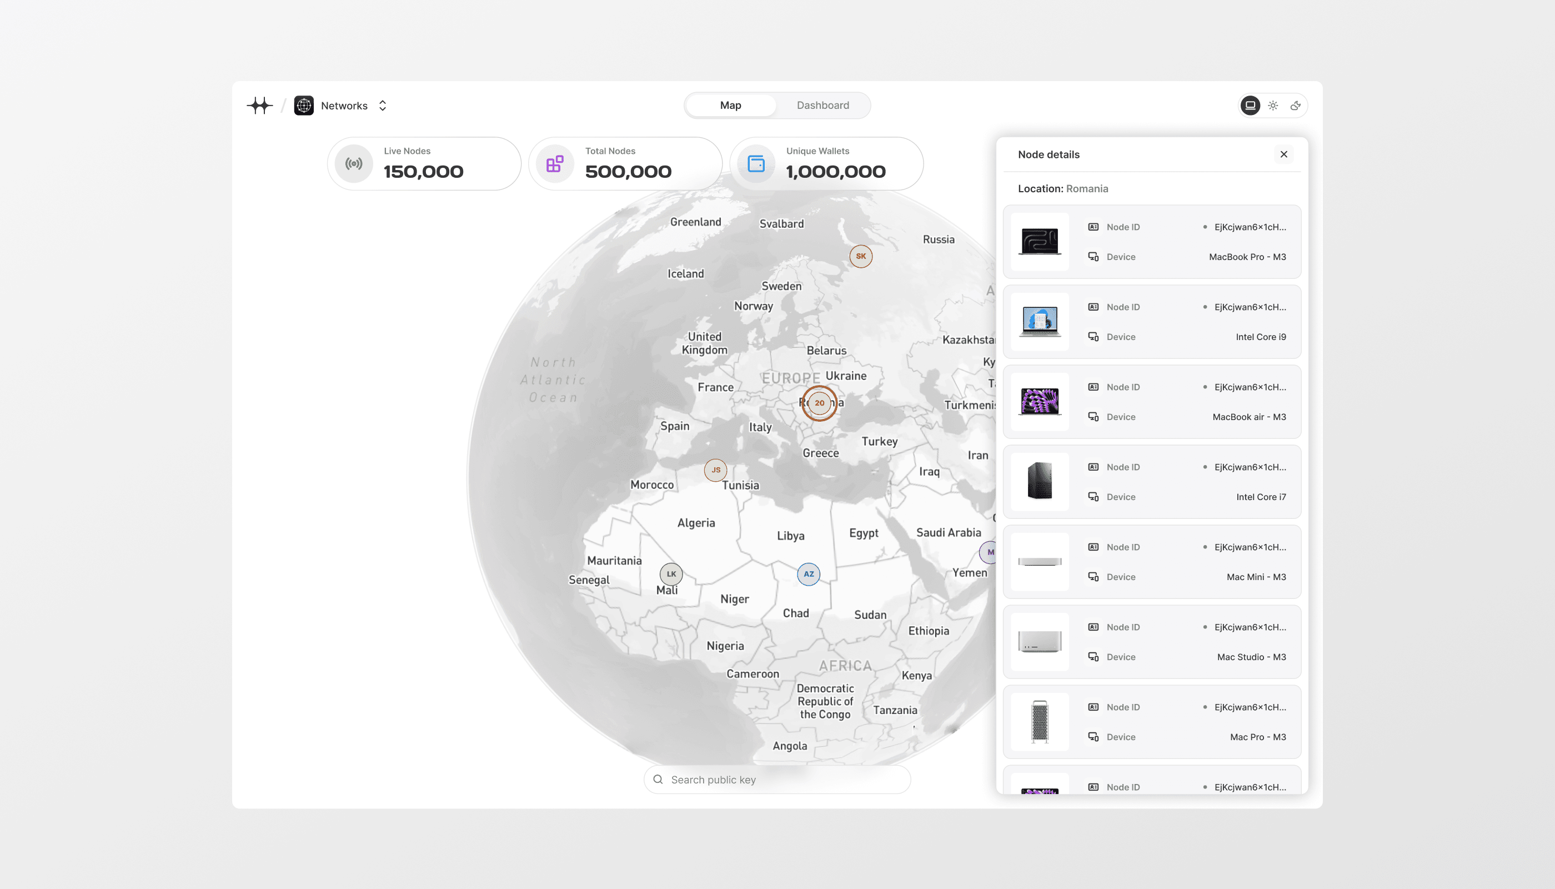Click the Node ID value in the Mac Mini - M3 card

(1250, 547)
